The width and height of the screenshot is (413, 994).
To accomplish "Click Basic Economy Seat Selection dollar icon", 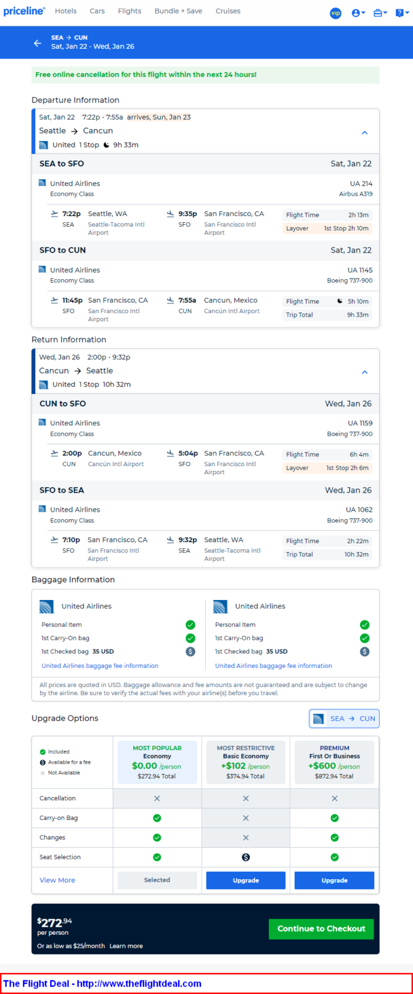I will pyautogui.click(x=246, y=857).
